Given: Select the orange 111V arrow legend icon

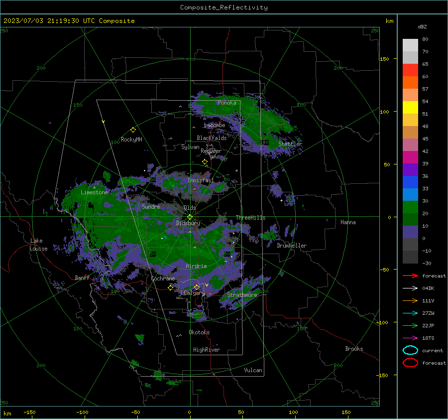Looking at the screenshot, I should pyautogui.click(x=410, y=300).
